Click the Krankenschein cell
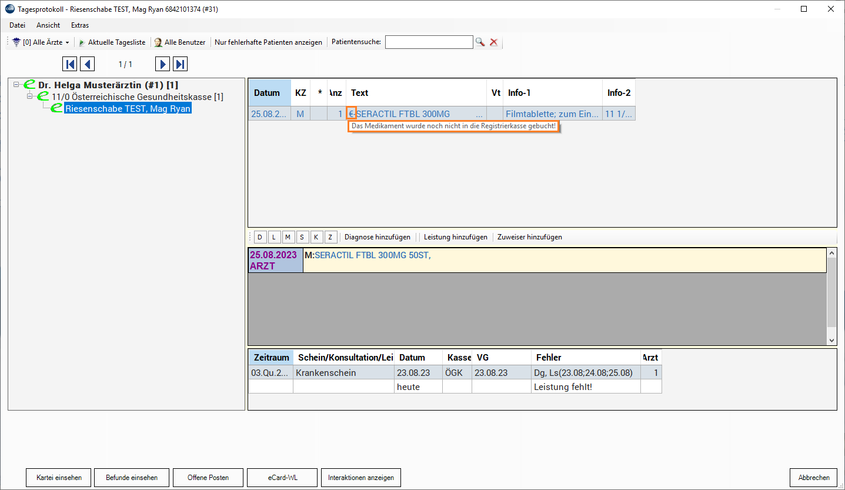 (344, 372)
